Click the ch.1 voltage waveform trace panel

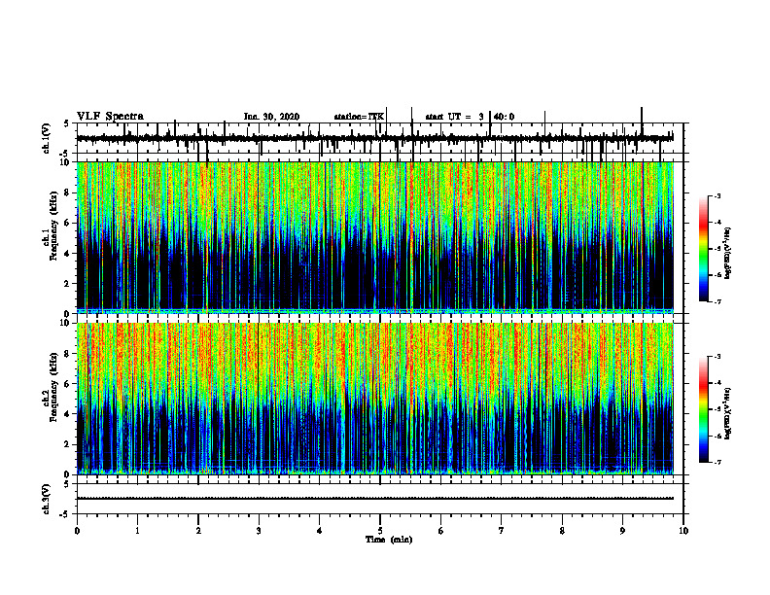point(380,138)
